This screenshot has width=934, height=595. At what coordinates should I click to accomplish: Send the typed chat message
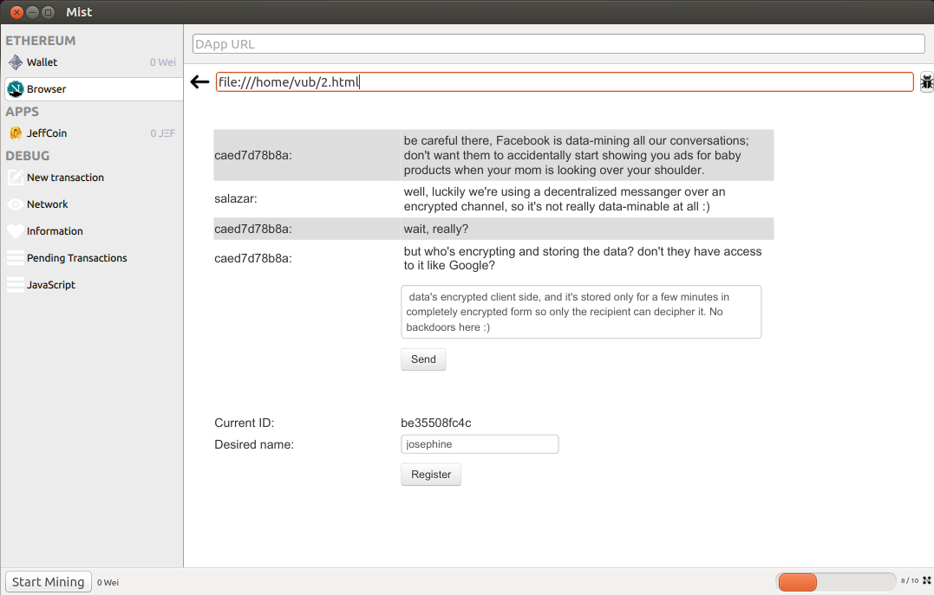(423, 359)
